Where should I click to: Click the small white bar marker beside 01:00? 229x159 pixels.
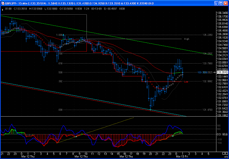point(2,10)
